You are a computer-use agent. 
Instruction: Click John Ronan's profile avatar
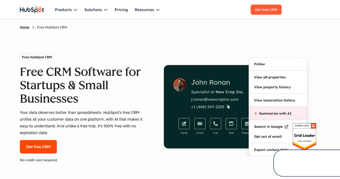180,85
